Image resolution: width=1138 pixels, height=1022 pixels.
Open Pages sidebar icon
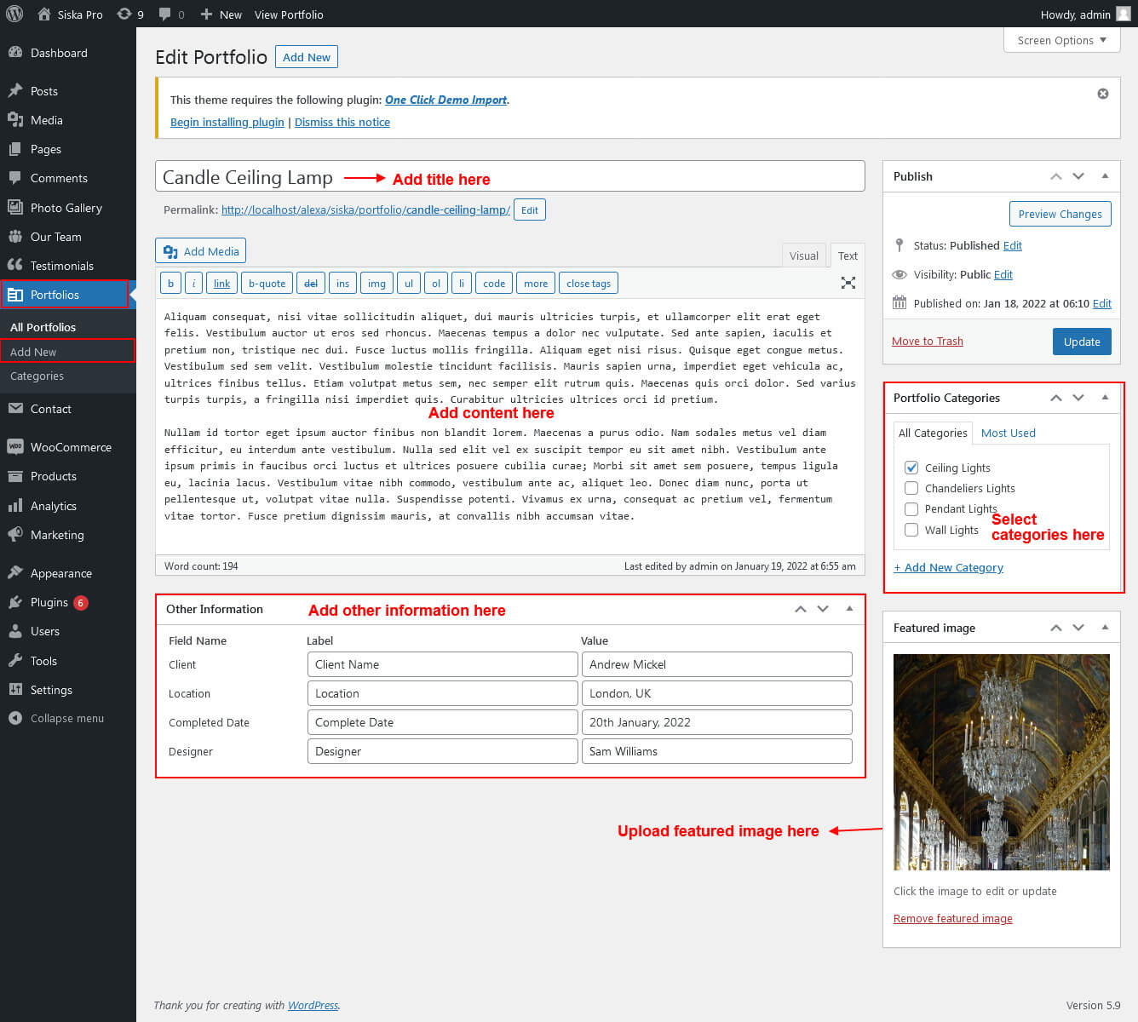(15, 148)
